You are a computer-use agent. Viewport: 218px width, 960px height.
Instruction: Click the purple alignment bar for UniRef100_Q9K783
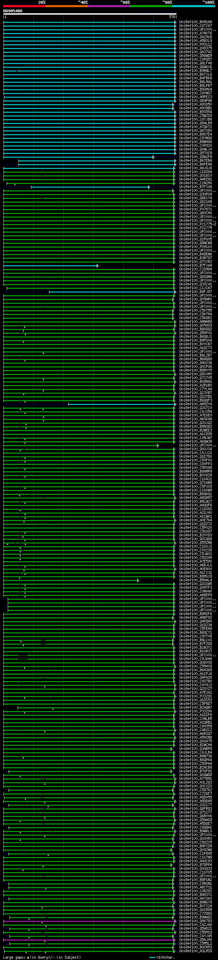pyautogui.click(x=90, y=921)
